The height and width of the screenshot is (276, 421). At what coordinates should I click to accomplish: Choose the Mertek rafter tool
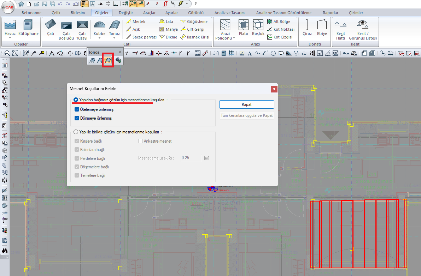136,22
